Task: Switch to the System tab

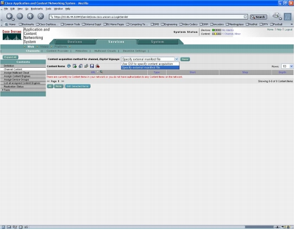Action: click(157, 42)
